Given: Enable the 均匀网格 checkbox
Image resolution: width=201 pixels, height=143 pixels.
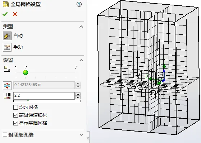Looking at the screenshot, I should pos(15,108).
